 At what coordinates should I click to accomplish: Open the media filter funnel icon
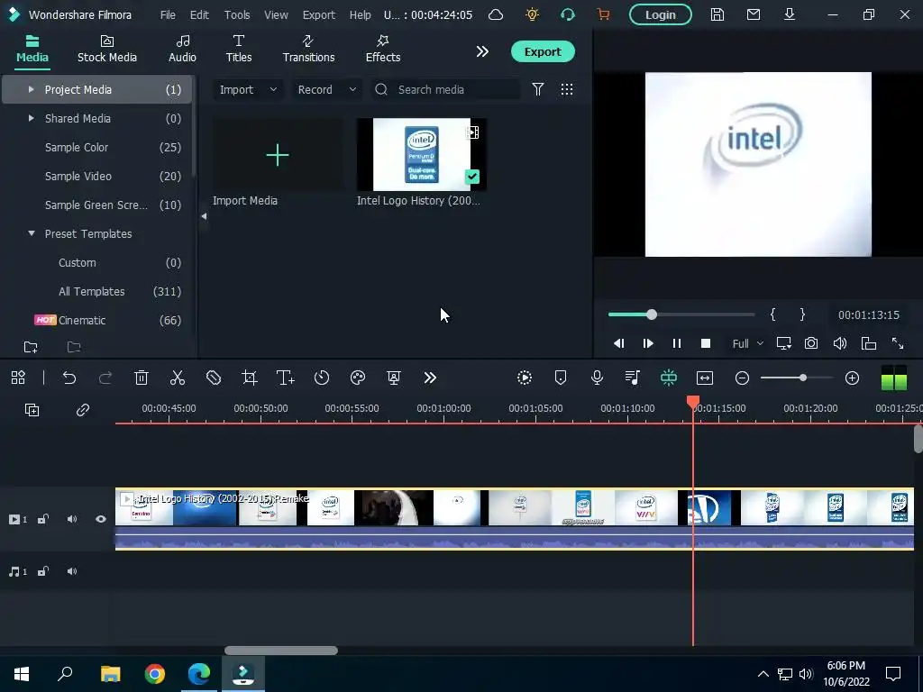pyautogui.click(x=538, y=89)
